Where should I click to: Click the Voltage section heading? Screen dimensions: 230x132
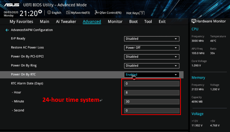click(x=198, y=114)
